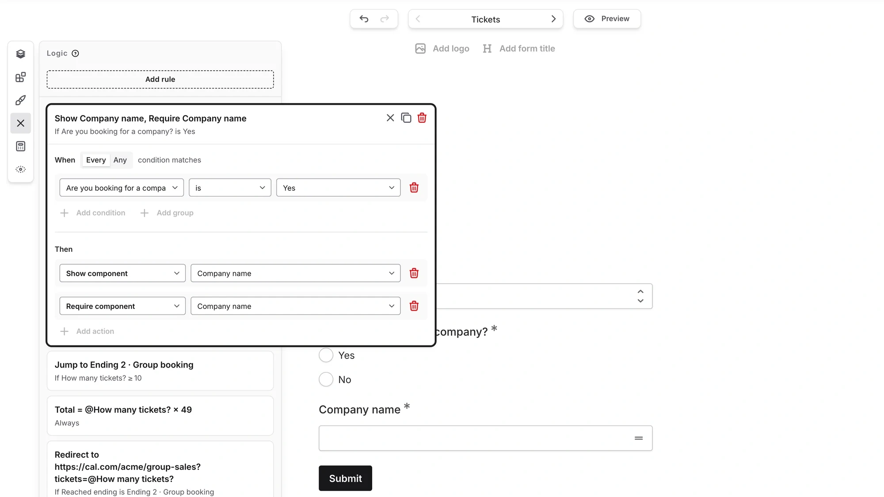Open the 'is' operator dropdown
This screenshot has height=497, width=884.
[230, 188]
